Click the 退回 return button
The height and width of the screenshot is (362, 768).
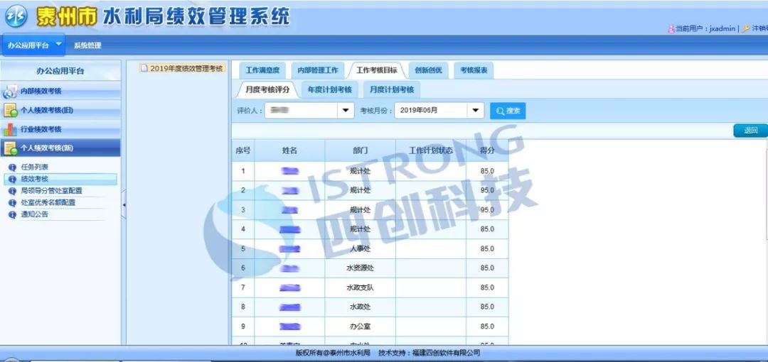pos(750,131)
